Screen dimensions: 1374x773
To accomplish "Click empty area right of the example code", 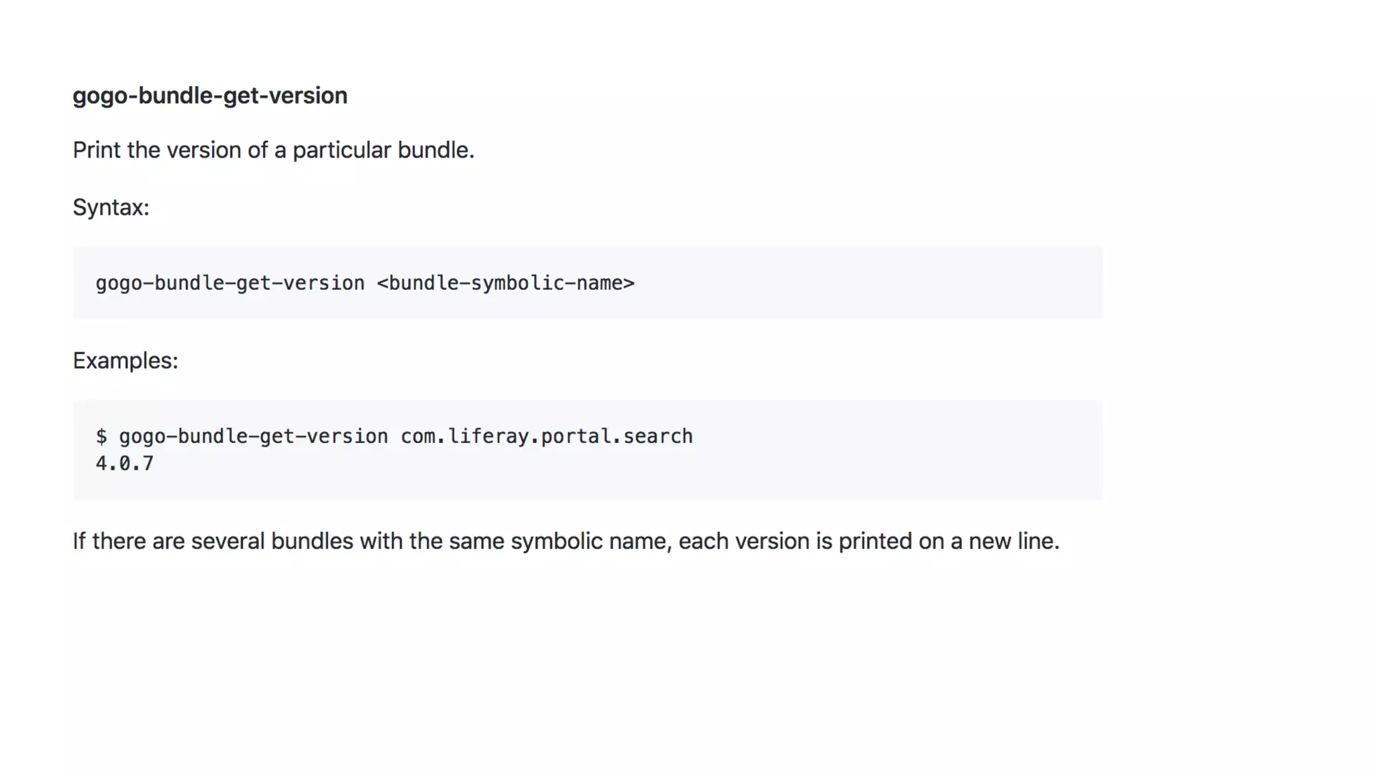I will tap(906, 450).
